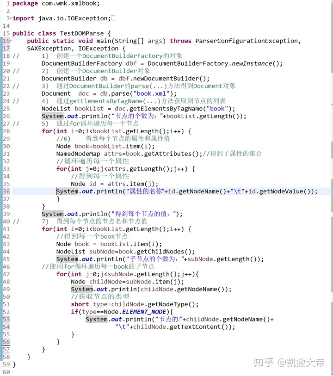Click newDocumentBuilder() call on line 21
333x376 pixels.
coord(169,79)
